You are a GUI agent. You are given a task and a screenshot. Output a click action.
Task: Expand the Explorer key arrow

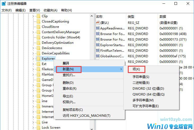[x=33, y=59]
